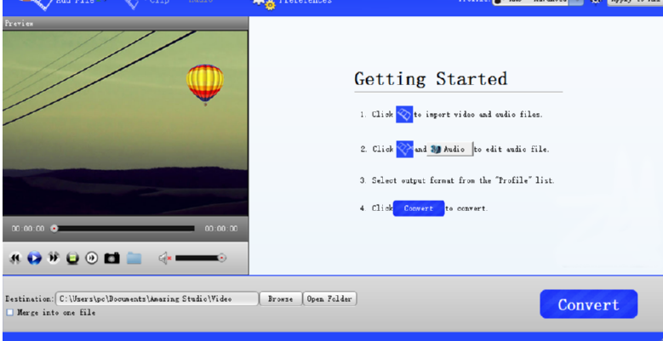Open snapshot folder via blue folder icon
663x341 pixels.
(x=134, y=258)
